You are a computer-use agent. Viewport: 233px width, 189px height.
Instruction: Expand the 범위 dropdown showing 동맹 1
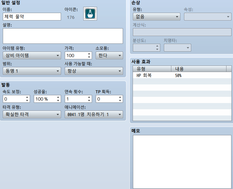point(32,71)
